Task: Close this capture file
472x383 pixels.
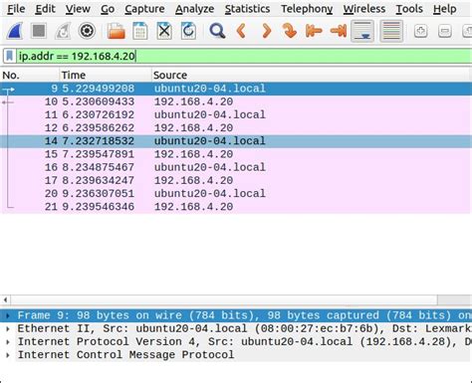Action: [x=164, y=31]
